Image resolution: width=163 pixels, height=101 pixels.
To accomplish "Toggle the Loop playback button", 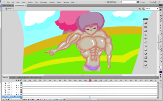I will tap(38, 99).
